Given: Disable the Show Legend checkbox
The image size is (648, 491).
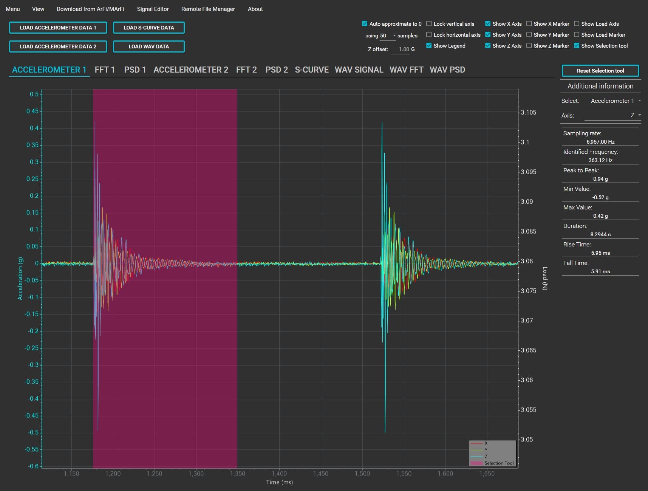Looking at the screenshot, I should pos(429,46).
